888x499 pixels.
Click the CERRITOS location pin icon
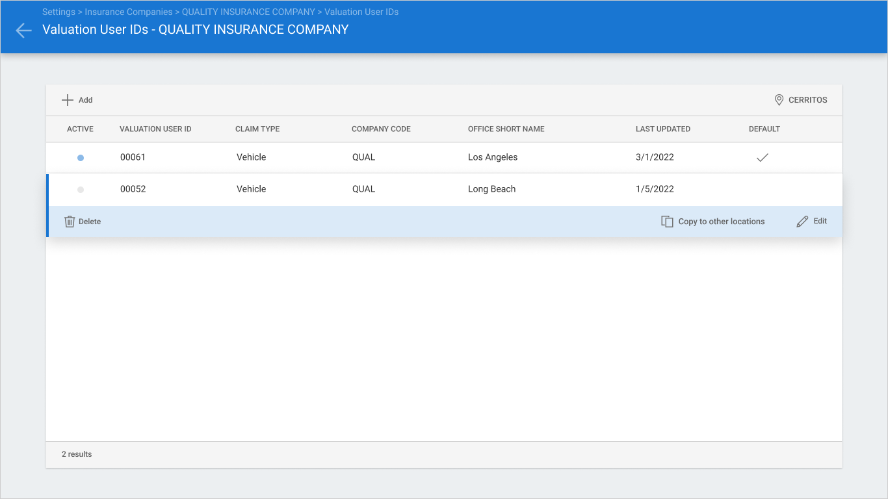click(779, 100)
